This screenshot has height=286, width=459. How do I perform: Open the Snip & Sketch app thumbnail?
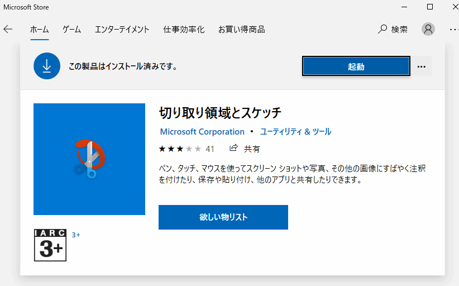[x=89, y=159]
